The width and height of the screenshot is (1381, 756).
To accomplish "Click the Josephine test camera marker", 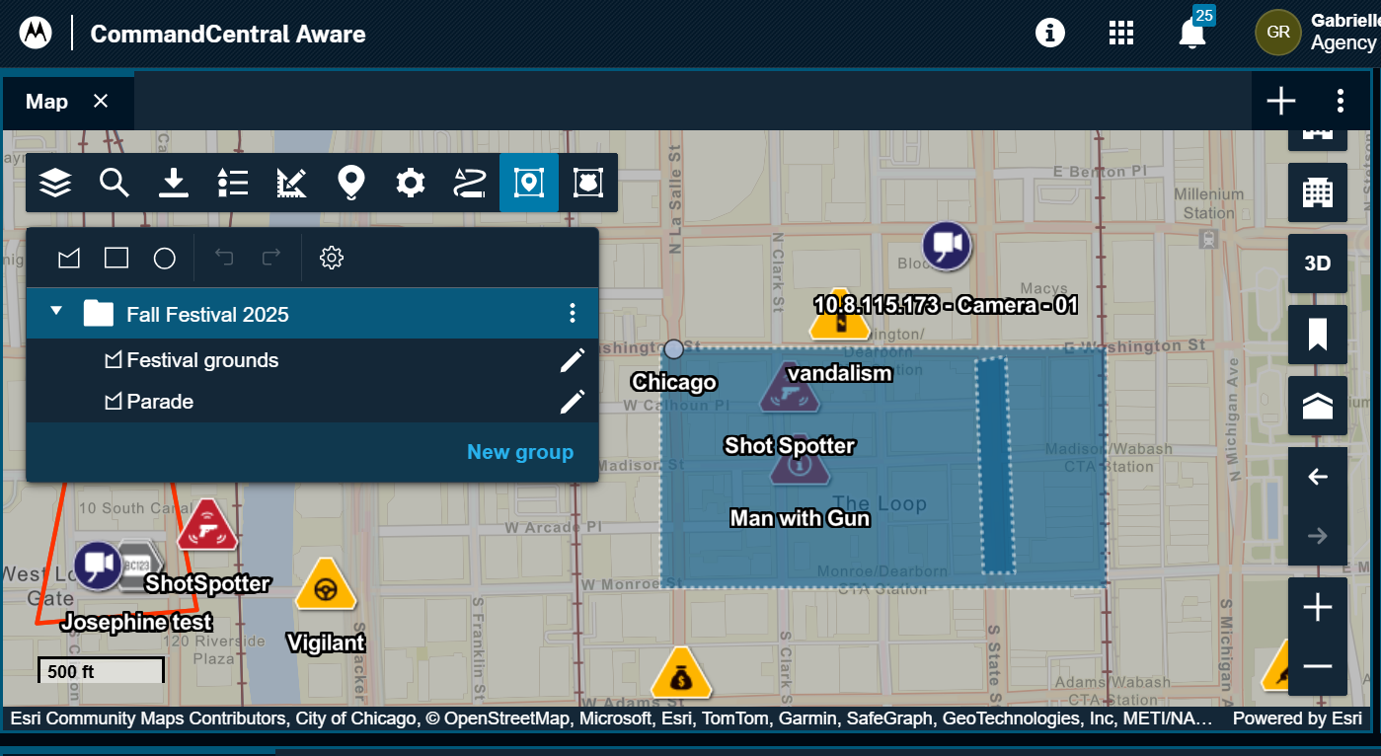I will (x=98, y=567).
